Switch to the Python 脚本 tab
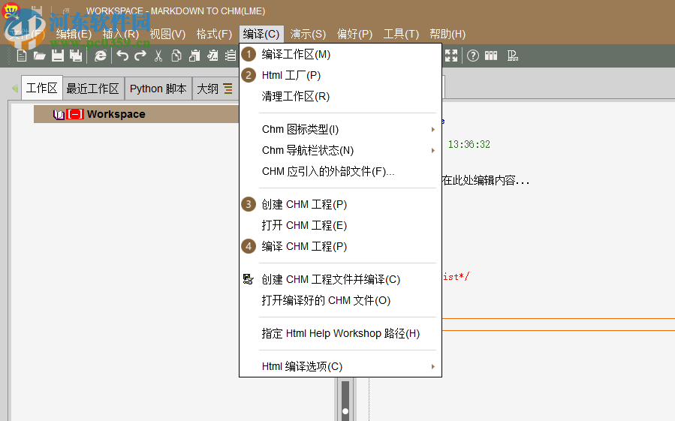Image resolution: width=675 pixels, height=421 pixels. click(x=158, y=89)
